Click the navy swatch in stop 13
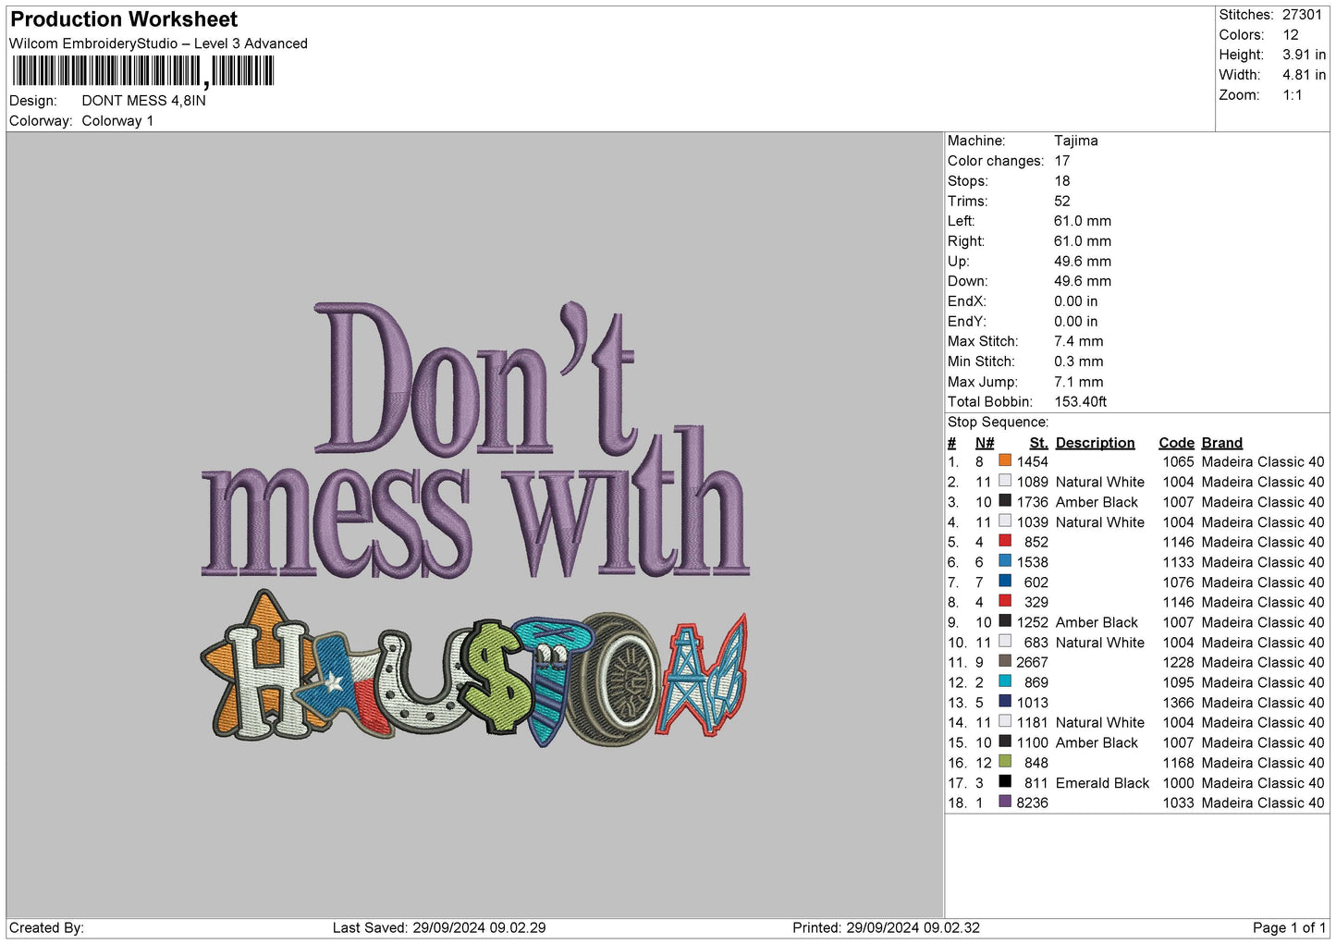This screenshot has height=944, width=1336. pos(1005,702)
